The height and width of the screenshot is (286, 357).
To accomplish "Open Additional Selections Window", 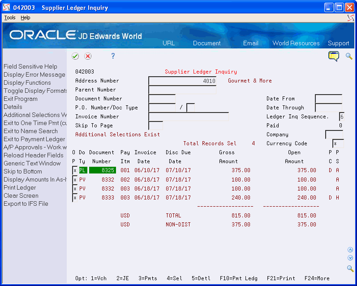I will click(35, 115).
